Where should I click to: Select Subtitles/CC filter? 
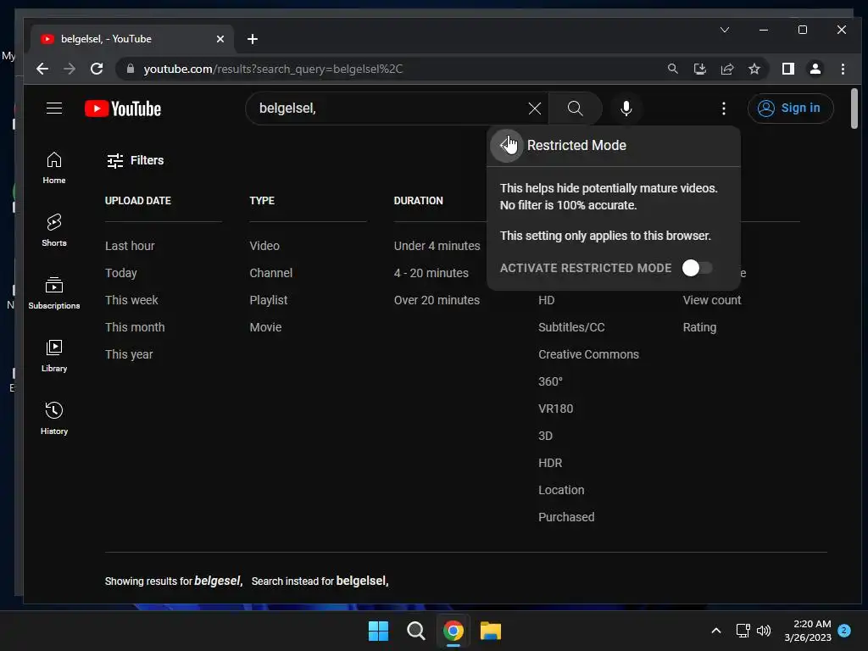tap(571, 327)
